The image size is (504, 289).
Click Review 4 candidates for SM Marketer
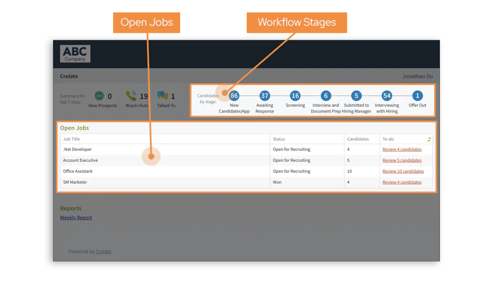pyautogui.click(x=402, y=182)
